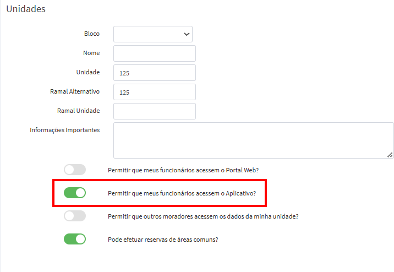Click the Unidades section heading
Screen dimensions: 394x272
(x=26, y=9)
